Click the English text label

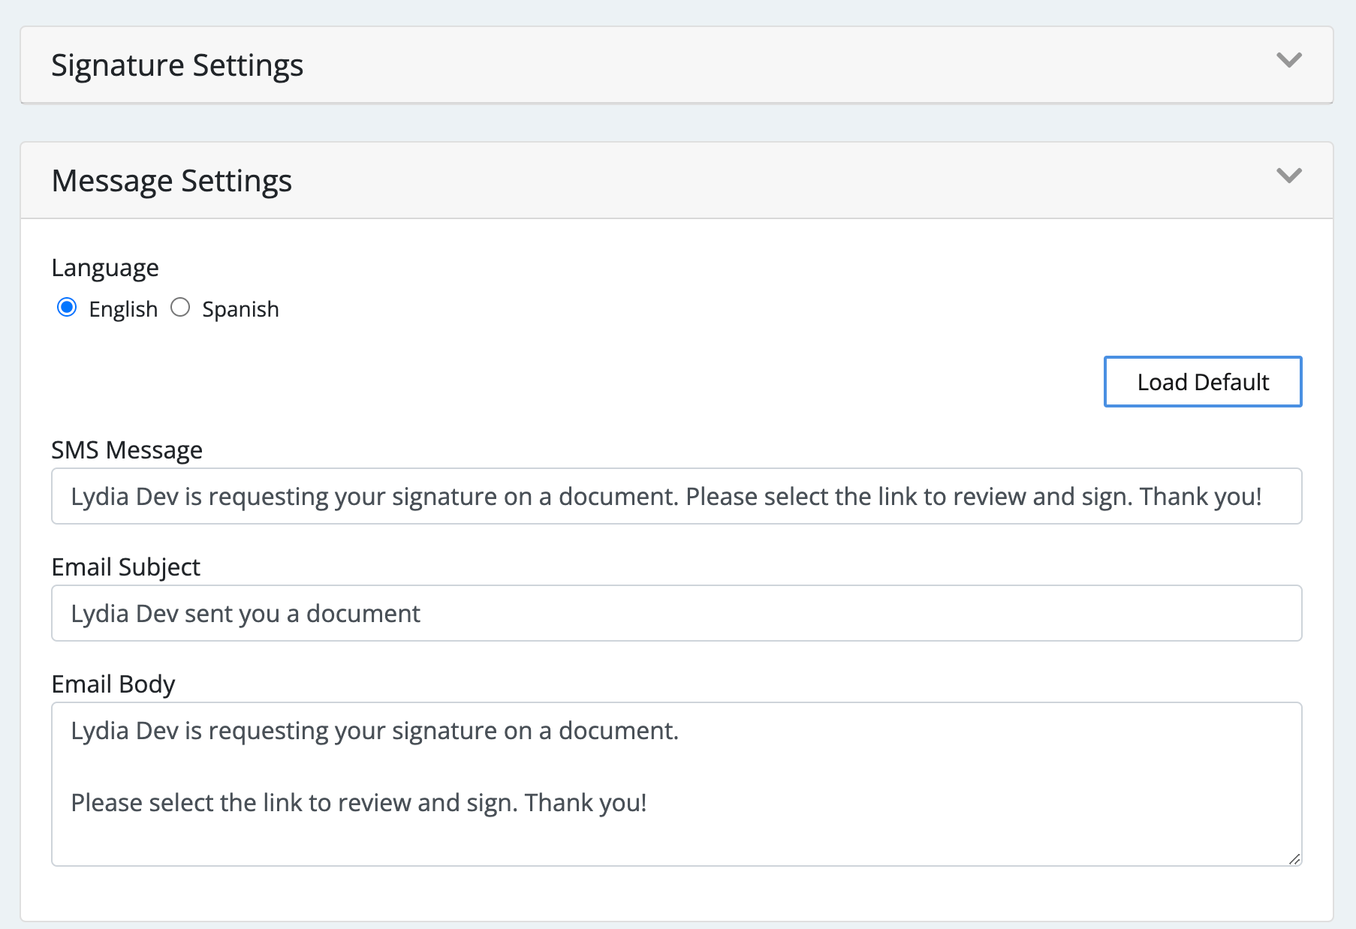tap(123, 308)
